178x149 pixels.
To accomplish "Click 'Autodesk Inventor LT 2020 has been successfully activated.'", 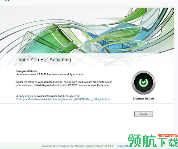I will 50,74.
